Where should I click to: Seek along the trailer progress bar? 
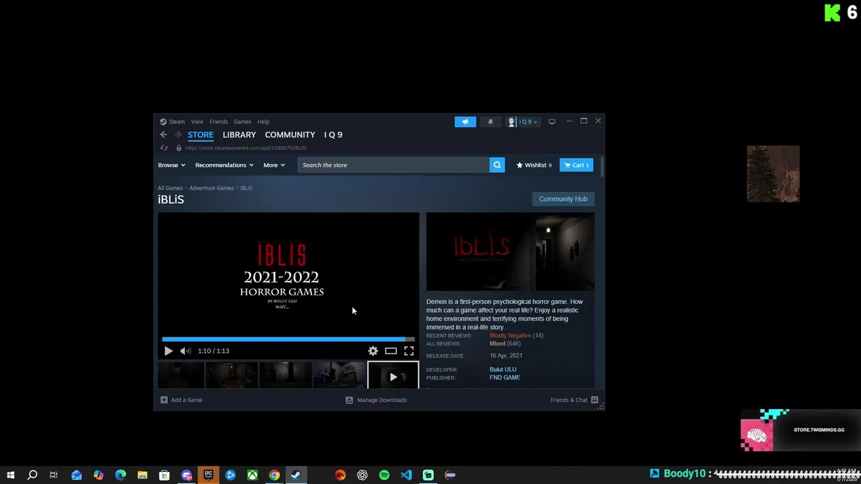click(x=288, y=339)
